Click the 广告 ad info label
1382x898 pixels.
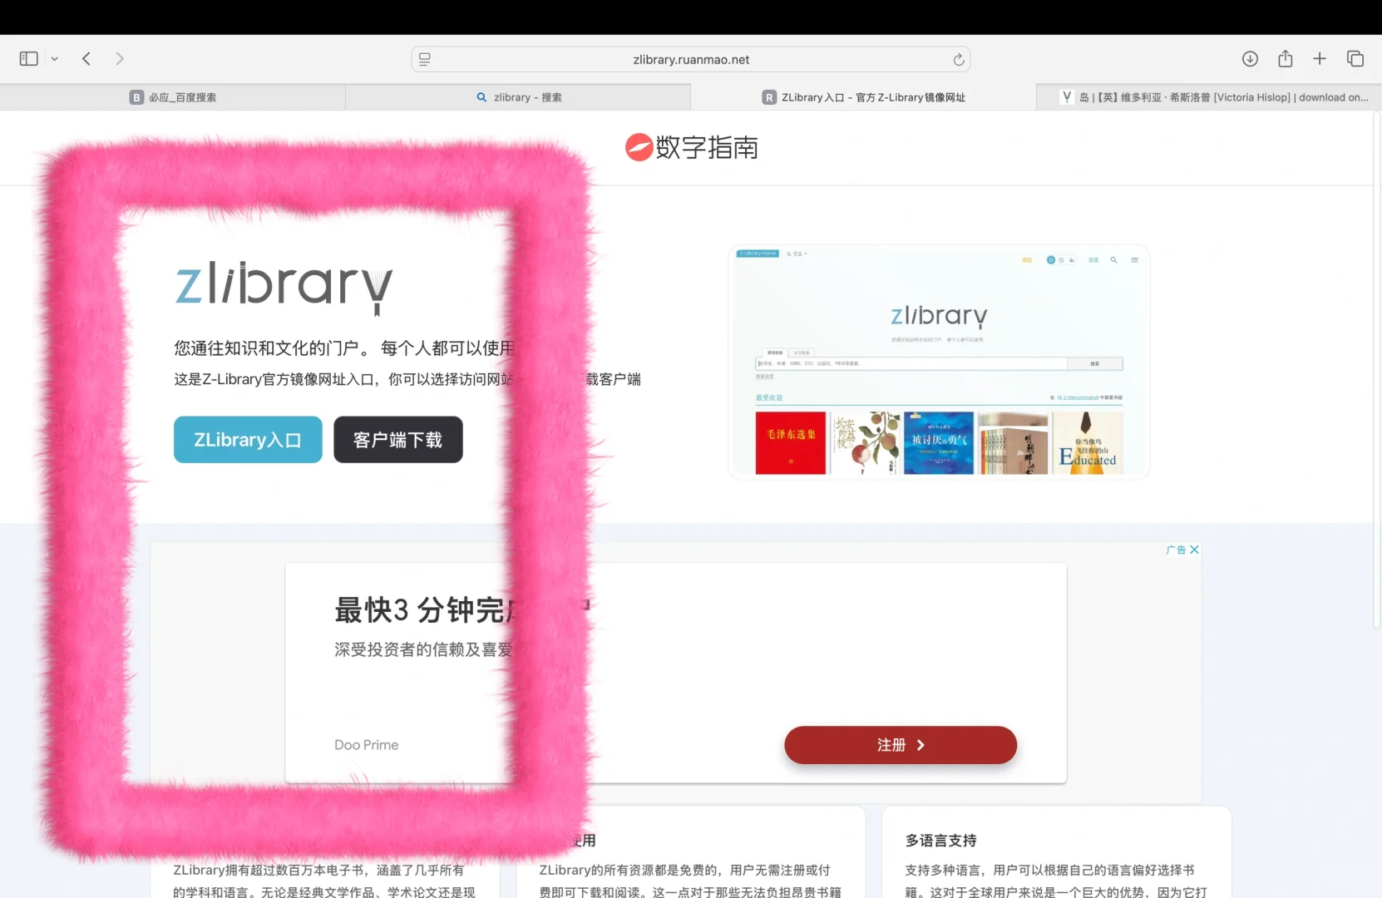point(1176,550)
